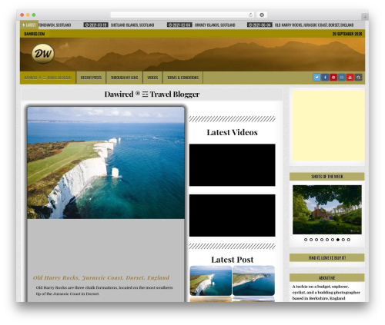Click the 2021-02-09 ticker date badge
This screenshot has width=385, height=325.
pos(179,25)
